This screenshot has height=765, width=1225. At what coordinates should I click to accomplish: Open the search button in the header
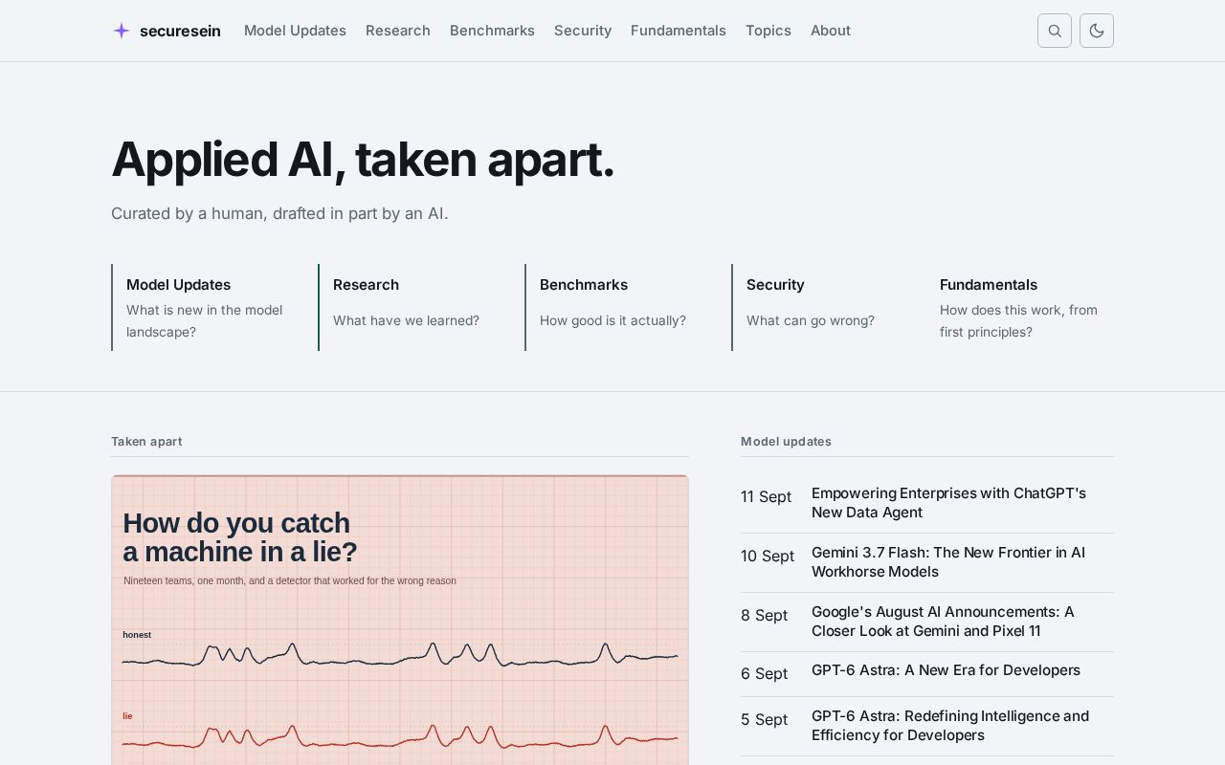(x=1055, y=31)
